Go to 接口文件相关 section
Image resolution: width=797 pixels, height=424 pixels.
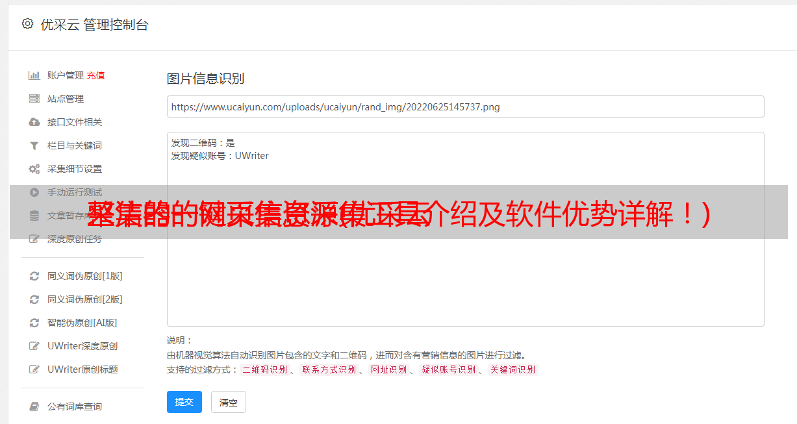75,122
